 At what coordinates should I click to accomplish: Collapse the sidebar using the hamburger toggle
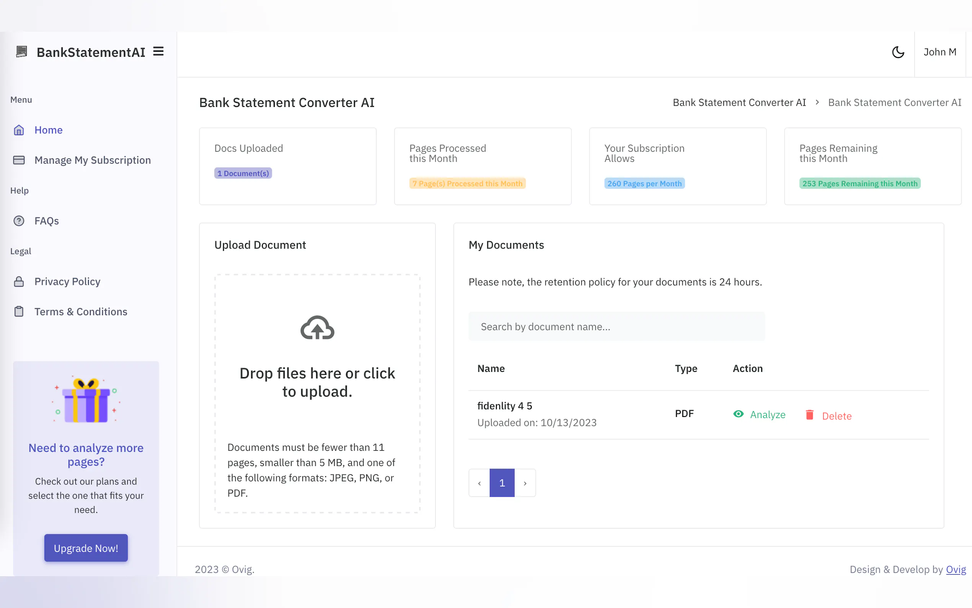[158, 51]
